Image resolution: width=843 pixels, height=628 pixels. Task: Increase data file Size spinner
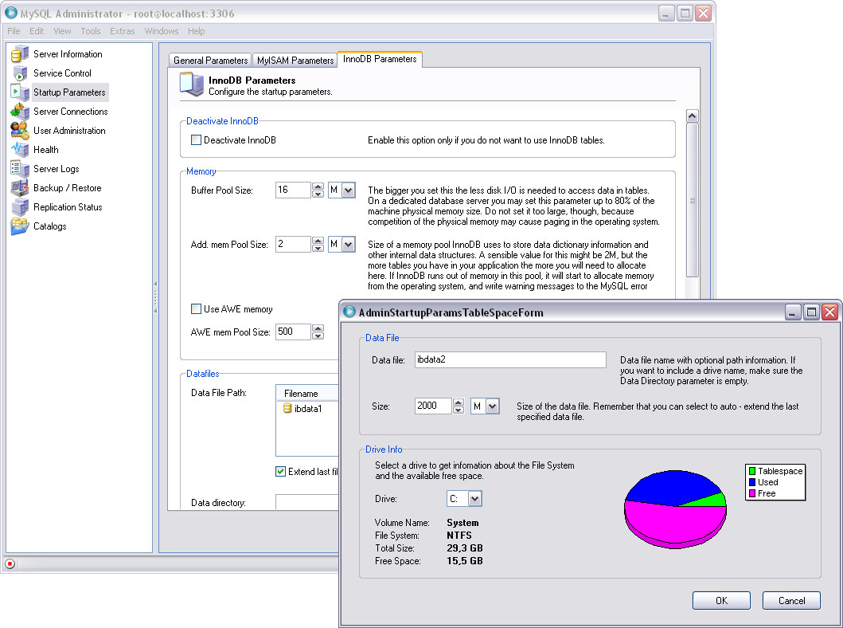[458, 402]
